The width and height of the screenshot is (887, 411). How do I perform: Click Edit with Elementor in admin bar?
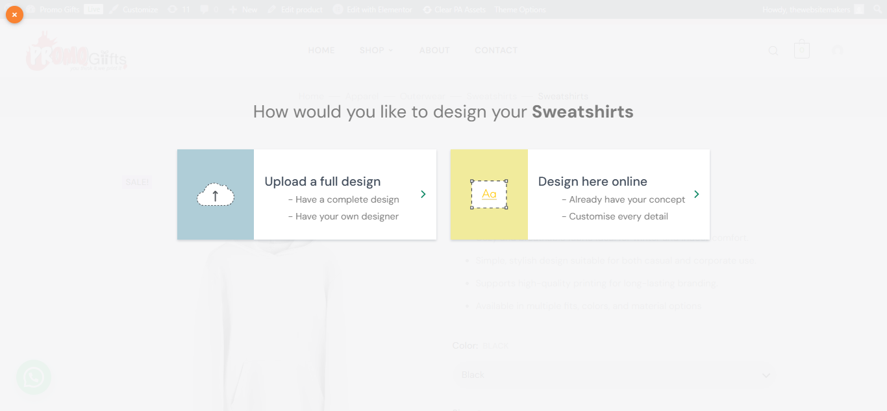[x=373, y=10]
